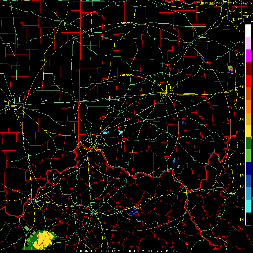This screenshot has width=253, height=253.
Task: Click the '14' legend value
Action: coord(241,175)
